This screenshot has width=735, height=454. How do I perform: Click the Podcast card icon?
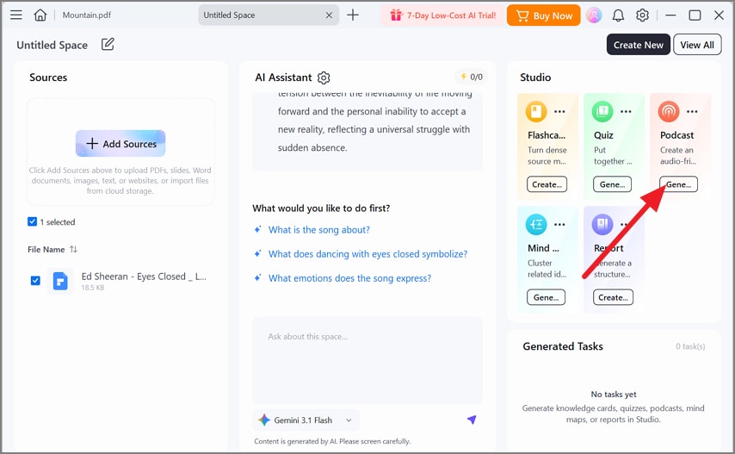[669, 112]
